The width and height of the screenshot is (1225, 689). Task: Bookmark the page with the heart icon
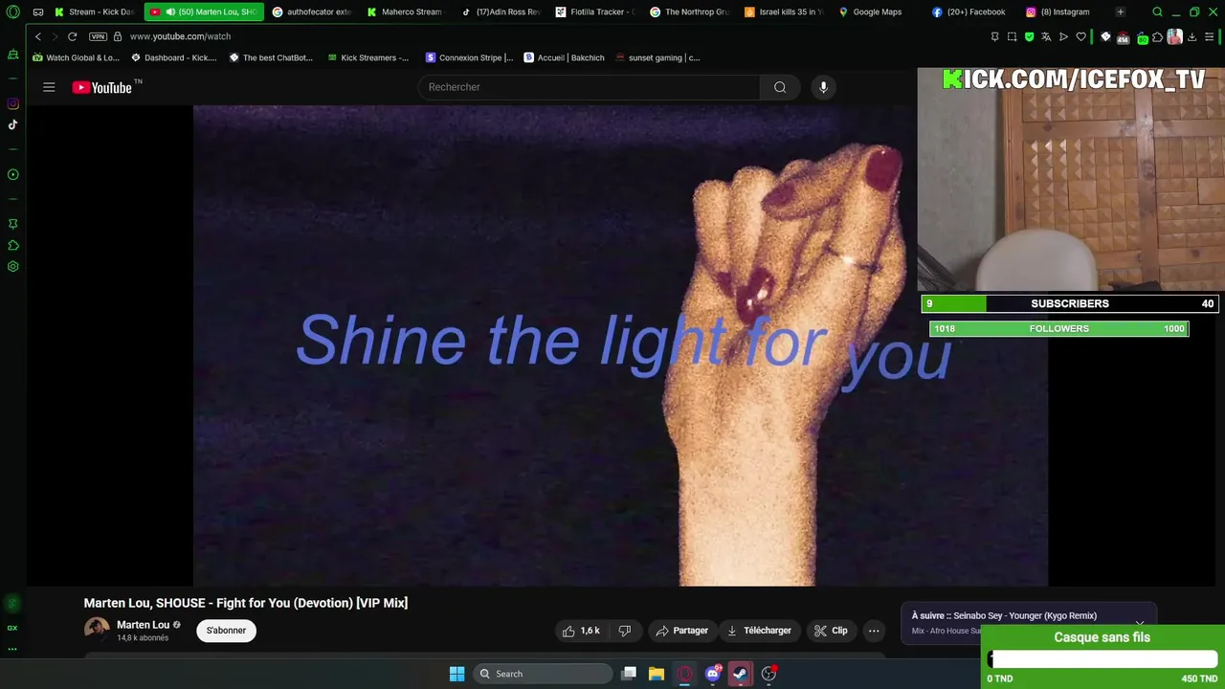1080,36
